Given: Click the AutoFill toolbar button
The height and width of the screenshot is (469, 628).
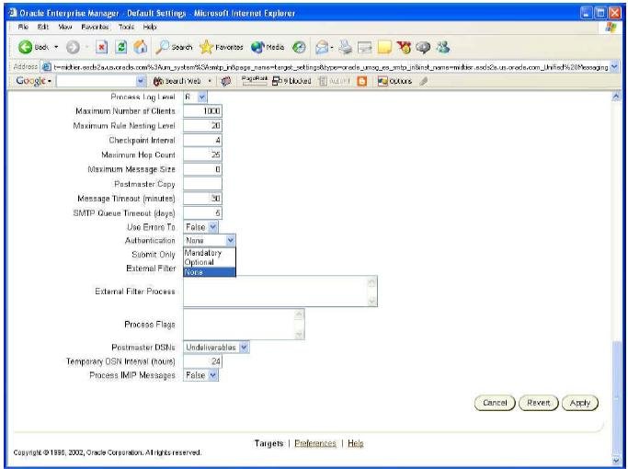Looking at the screenshot, I should (x=335, y=81).
